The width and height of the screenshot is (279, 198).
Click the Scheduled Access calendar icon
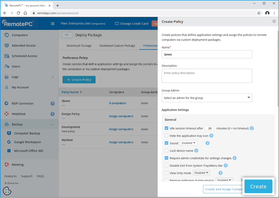[7, 56]
